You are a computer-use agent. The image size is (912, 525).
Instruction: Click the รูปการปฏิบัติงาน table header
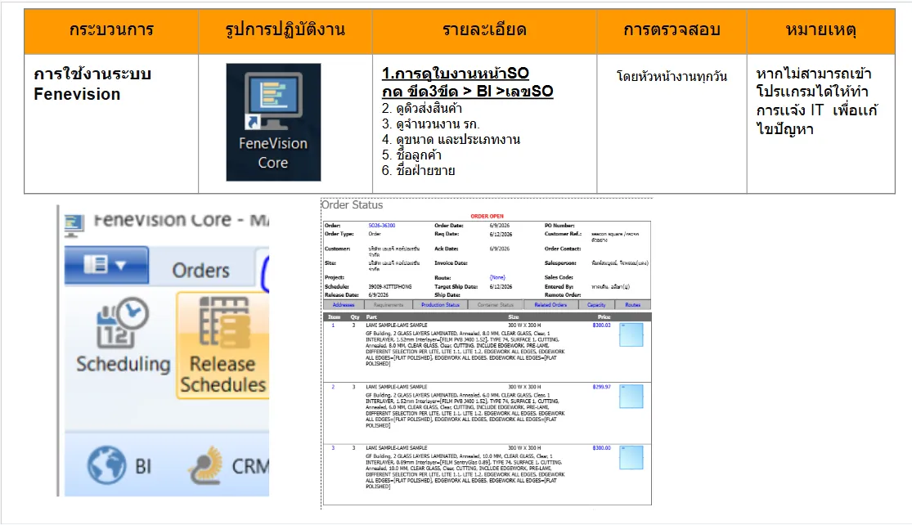pos(285,29)
